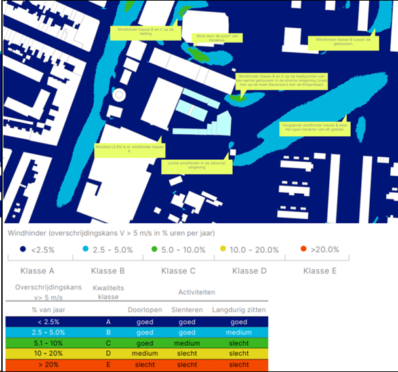Click class letter 'A' in the table

108,322
